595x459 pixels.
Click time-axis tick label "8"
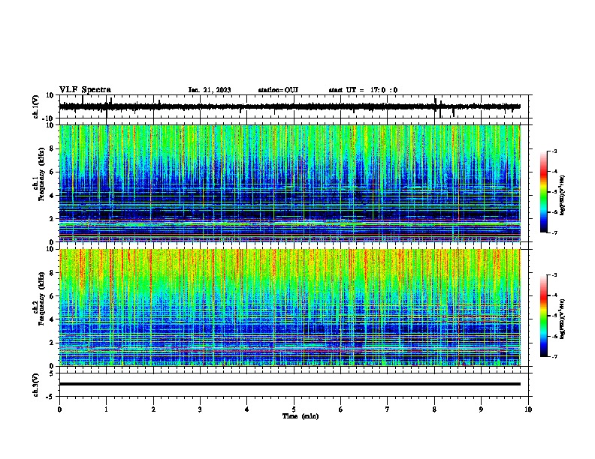(434, 409)
